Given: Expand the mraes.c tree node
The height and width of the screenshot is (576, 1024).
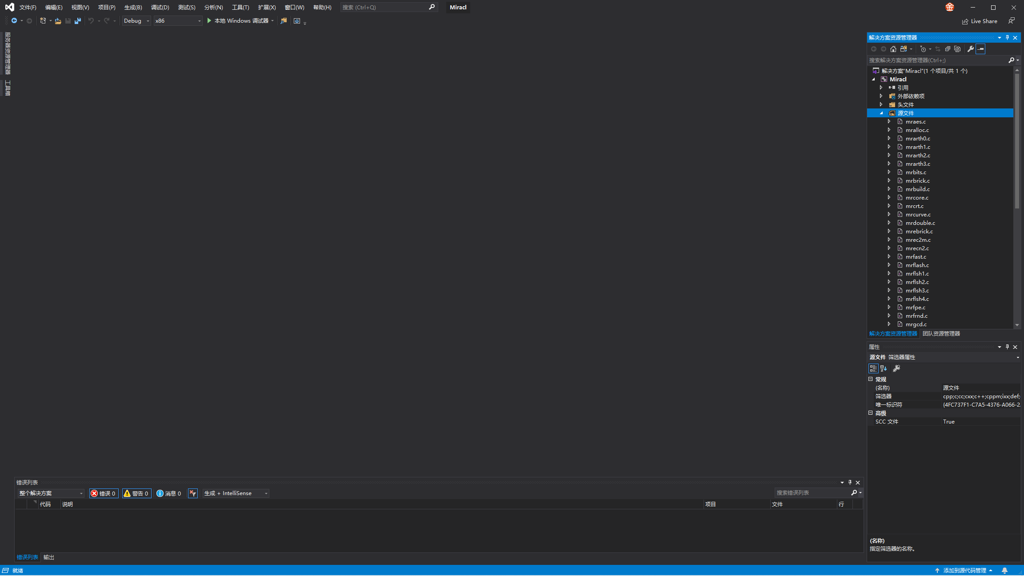Looking at the screenshot, I should click(x=889, y=121).
